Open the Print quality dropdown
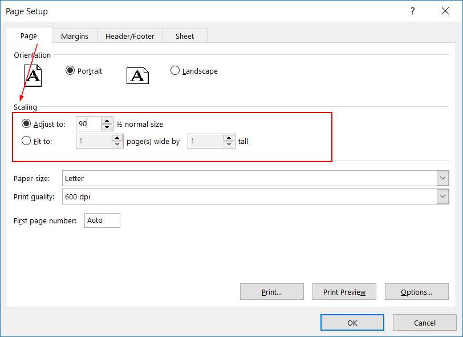Screen dimensions: 463x337 442,196
